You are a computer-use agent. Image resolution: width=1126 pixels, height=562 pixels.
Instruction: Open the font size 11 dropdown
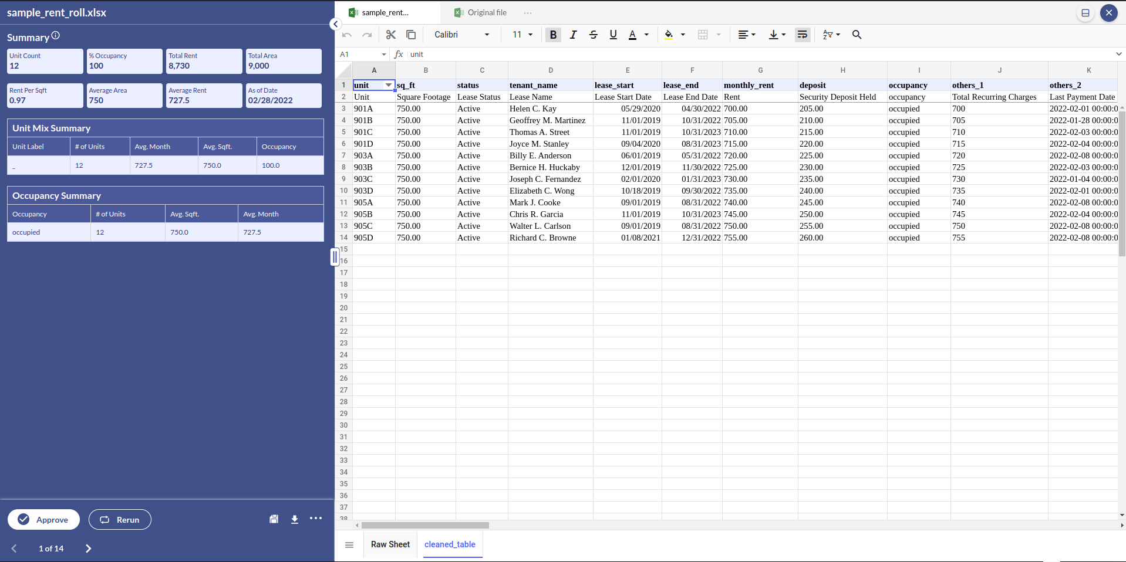point(522,35)
